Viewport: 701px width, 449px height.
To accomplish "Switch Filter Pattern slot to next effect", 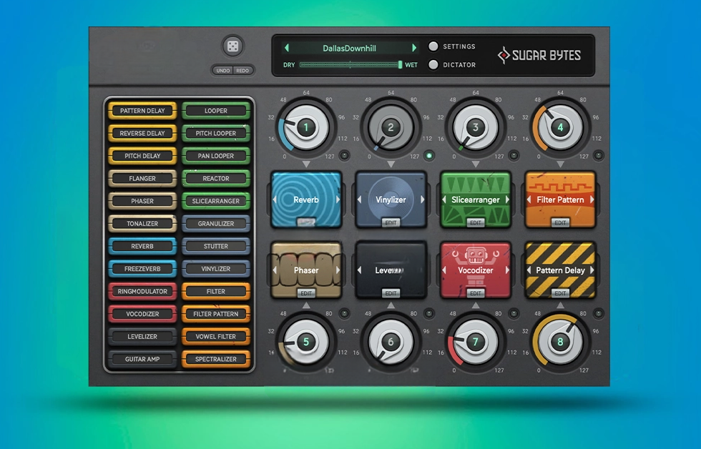I will [x=592, y=199].
